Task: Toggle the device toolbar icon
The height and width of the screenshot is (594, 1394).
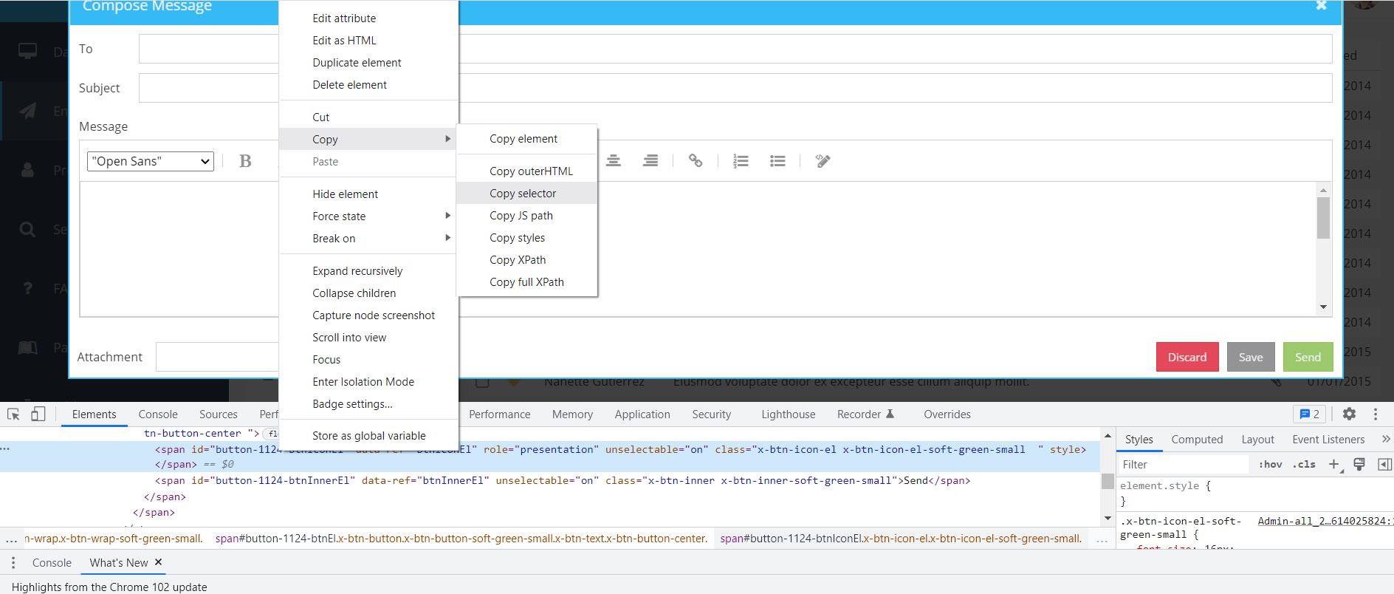Action: pyautogui.click(x=38, y=414)
